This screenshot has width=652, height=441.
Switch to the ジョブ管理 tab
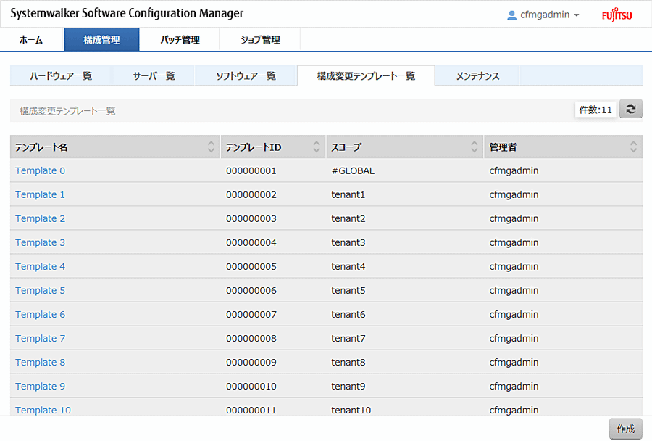pyautogui.click(x=260, y=40)
